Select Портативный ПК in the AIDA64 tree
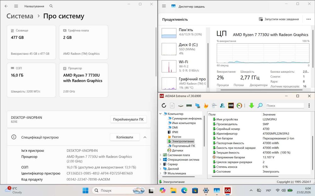This screenshot has height=196, width=315. 181,146
